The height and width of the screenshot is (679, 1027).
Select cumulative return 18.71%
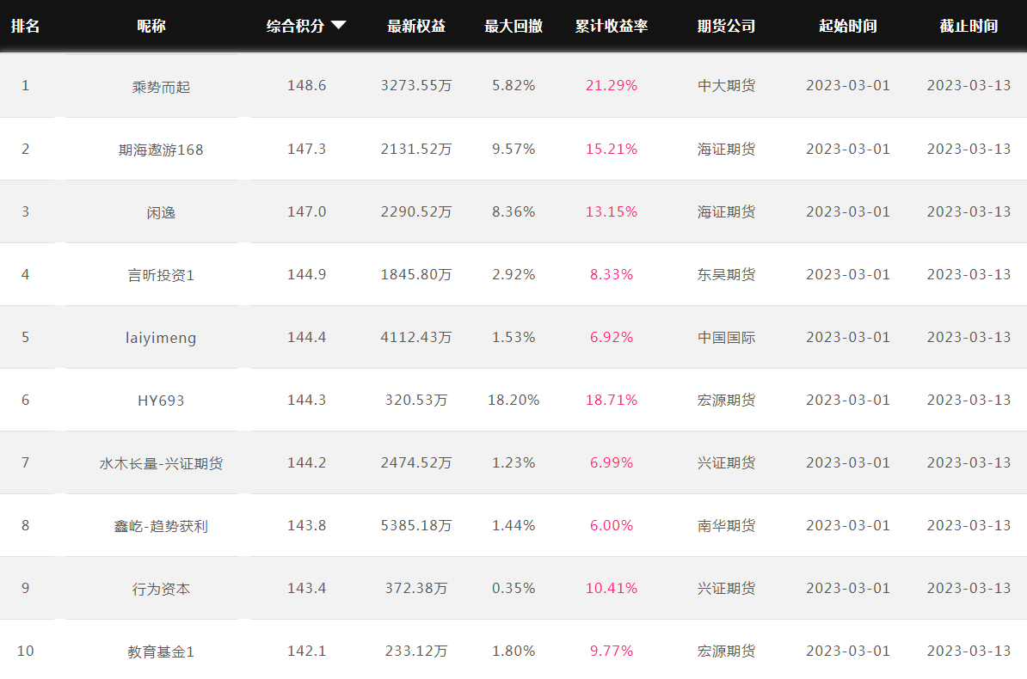(x=612, y=400)
